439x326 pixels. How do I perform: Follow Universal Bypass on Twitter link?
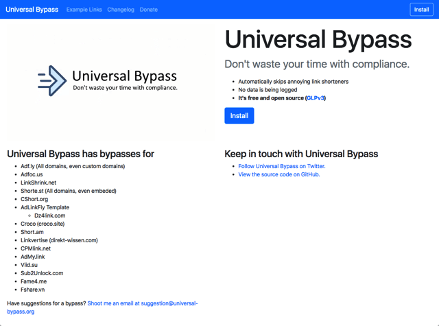282,166
